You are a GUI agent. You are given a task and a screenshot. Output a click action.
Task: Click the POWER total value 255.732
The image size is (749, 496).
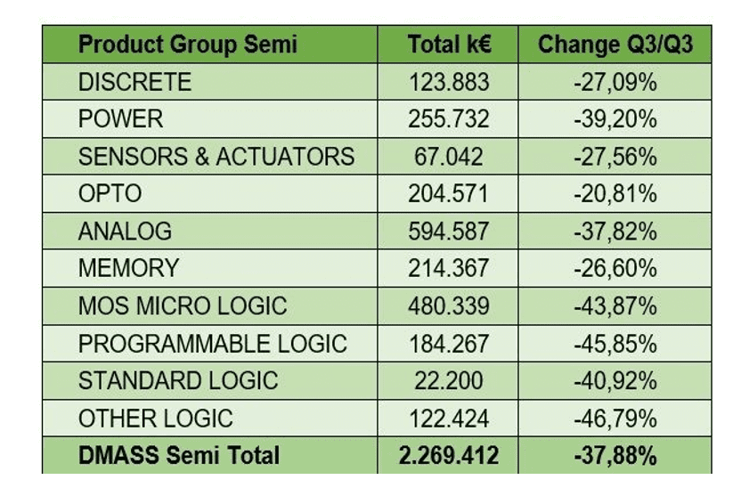449,119
